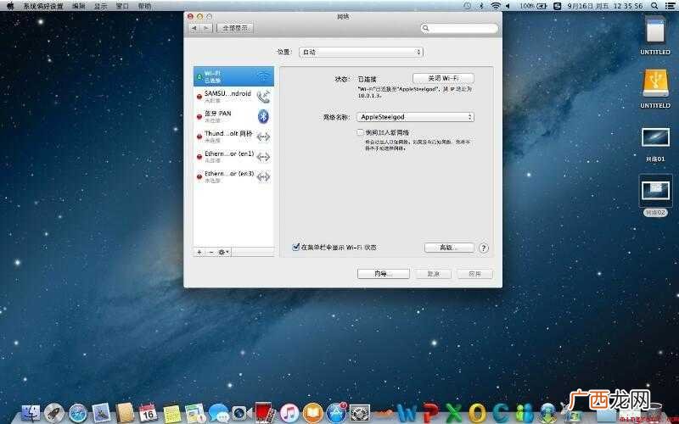679x424 pixels.
Task: Open Spotlight search magnifier icon
Action: pyautogui.click(x=654, y=6)
